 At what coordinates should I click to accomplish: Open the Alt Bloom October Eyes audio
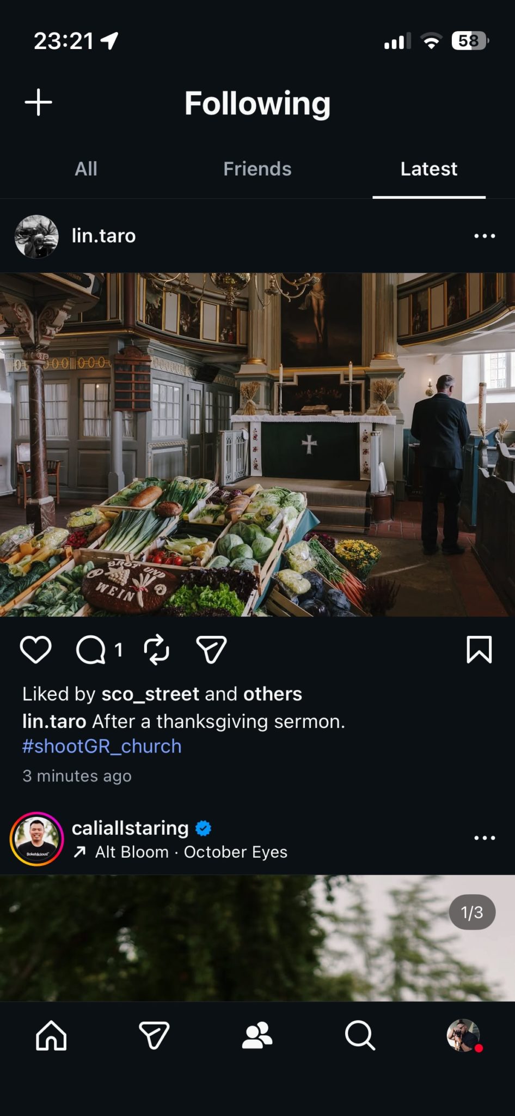pos(191,852)
